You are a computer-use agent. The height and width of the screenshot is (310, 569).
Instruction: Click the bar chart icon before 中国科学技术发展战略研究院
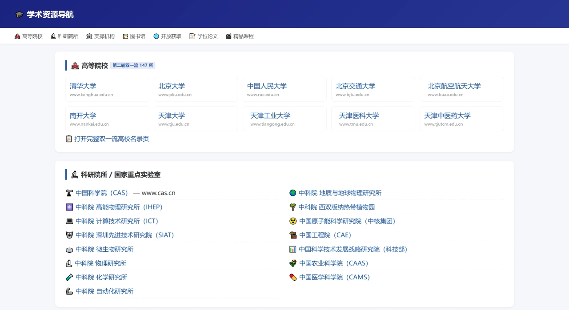coord(293,249)
